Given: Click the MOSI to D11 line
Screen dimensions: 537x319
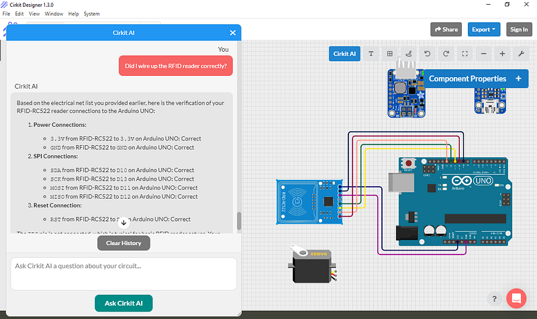Looking at the screenshot, I should click(x=124, y=188).
